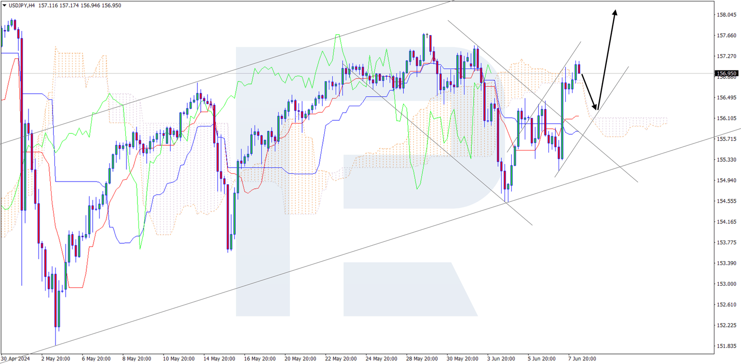Click the 7 Jun 20:00 time axis label
The height and width of the screenshot is (364, 741).
pos(583,359)
